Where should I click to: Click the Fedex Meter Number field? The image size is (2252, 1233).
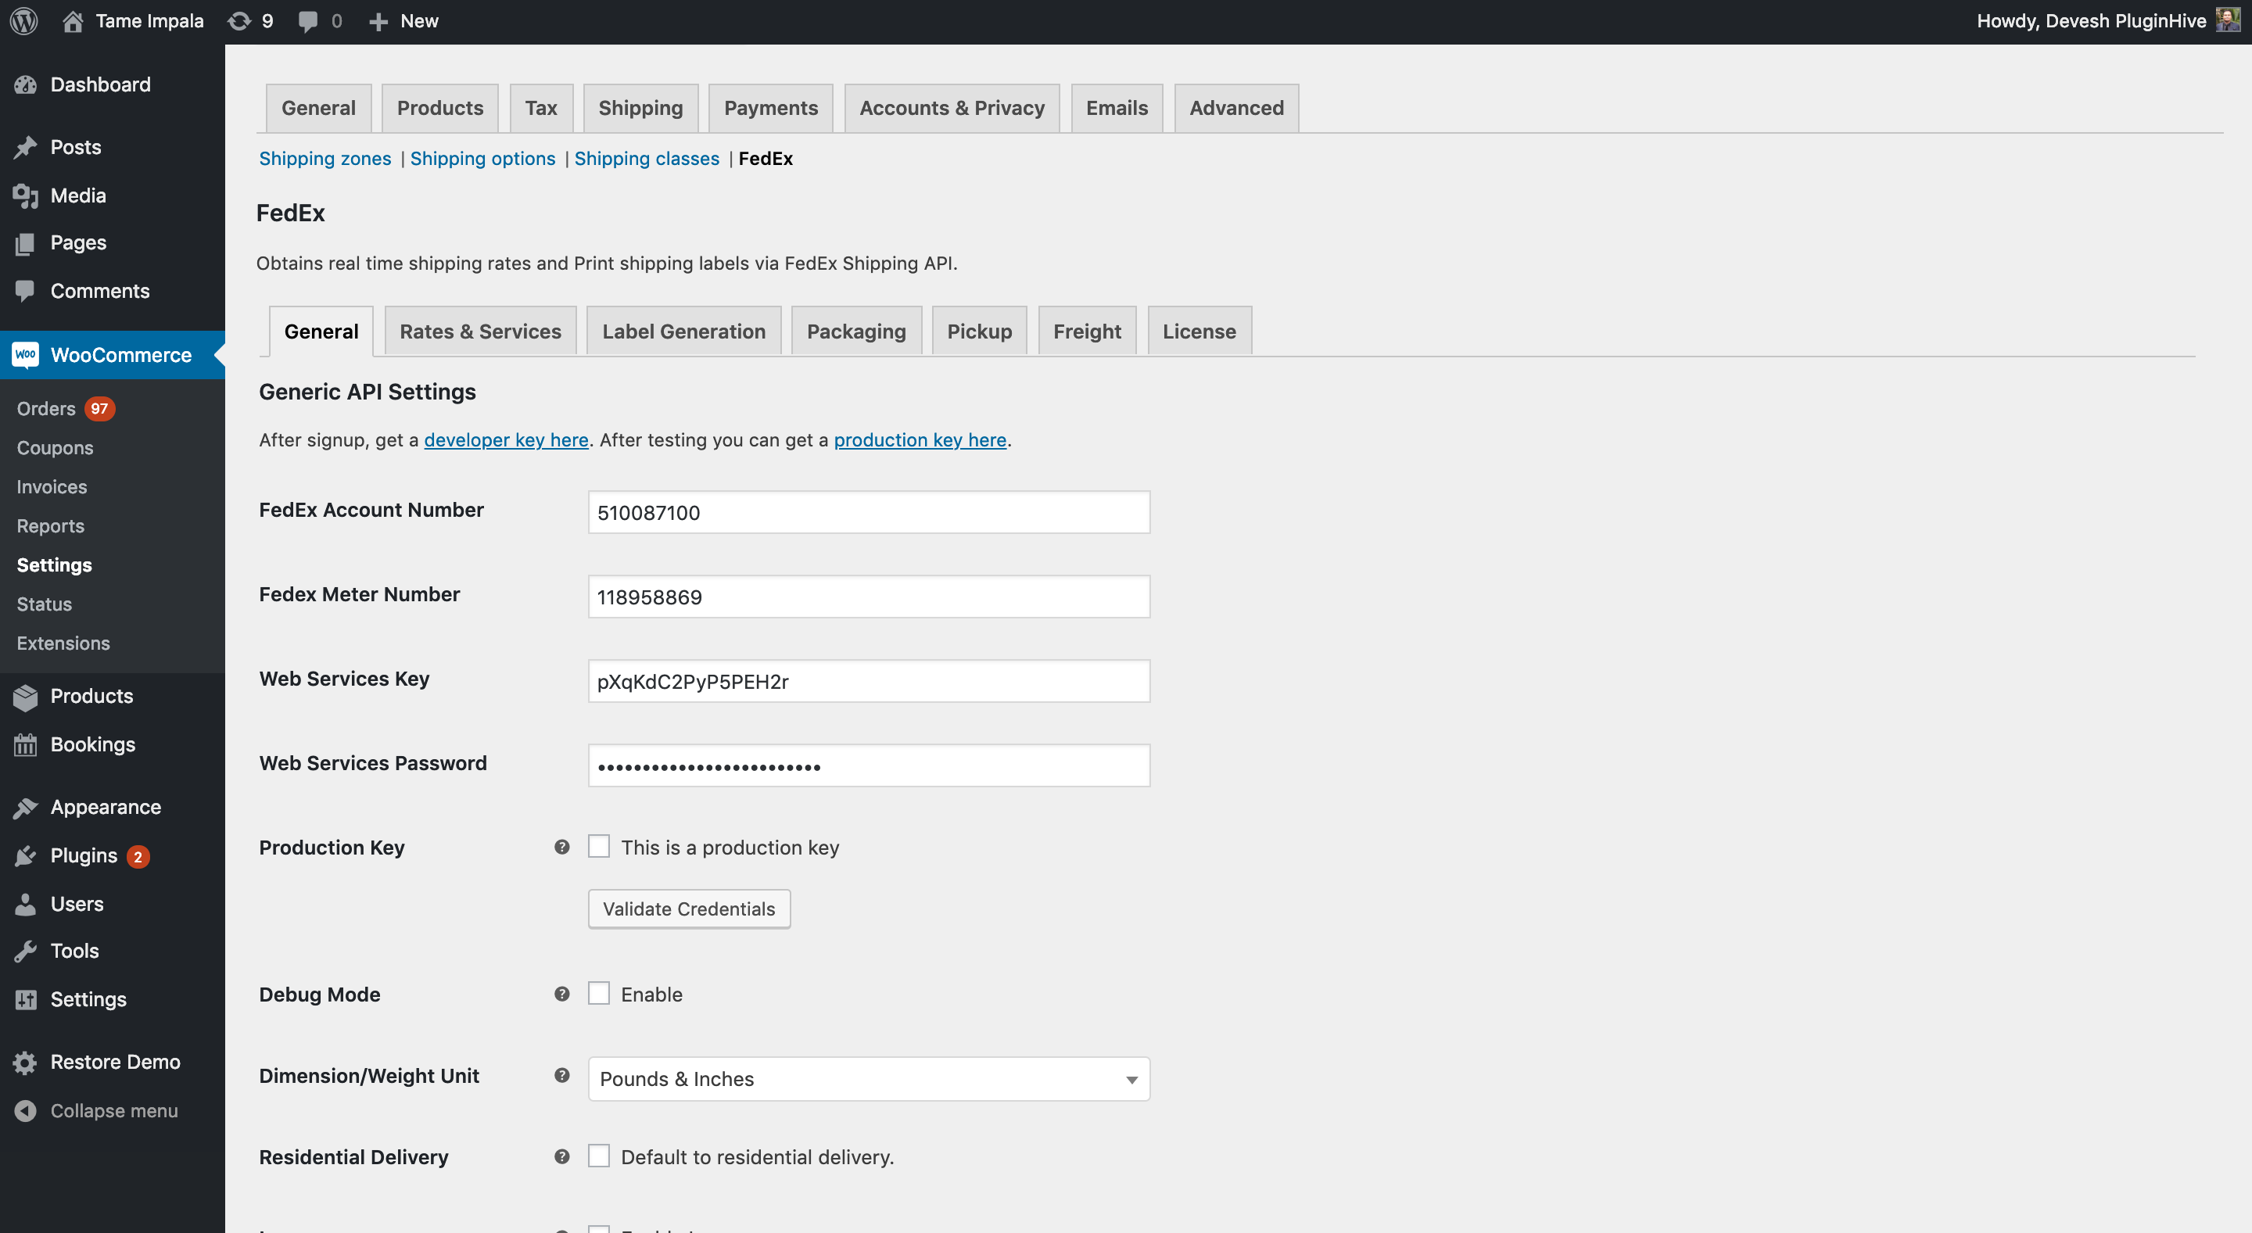(869, 597)
